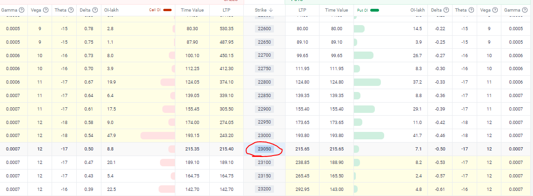533x196 pixels.
Task: Click put OI value 37.2
Action: [418, 82]
